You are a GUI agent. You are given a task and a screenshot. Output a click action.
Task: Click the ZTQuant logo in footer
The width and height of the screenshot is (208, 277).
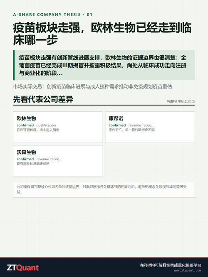click(x=22, y=268)
